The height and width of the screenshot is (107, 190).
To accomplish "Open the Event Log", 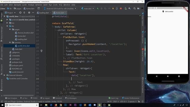I will pyautogui.click(x=113, y=98).
